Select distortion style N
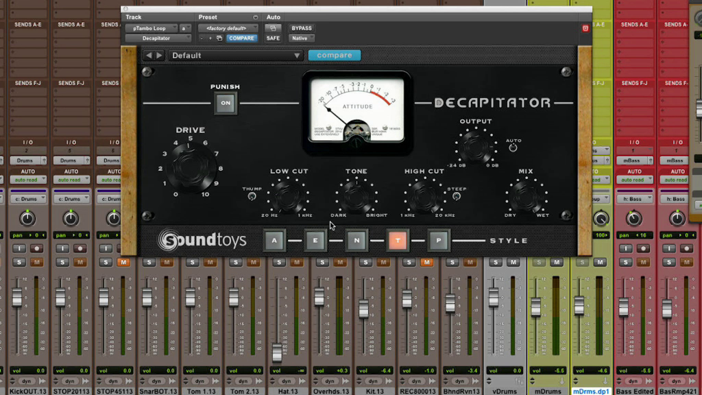702x395 pixels. [356, 241]
